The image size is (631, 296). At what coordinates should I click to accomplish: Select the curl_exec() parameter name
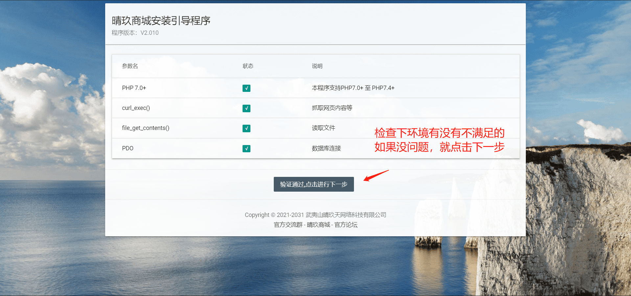(x=136, y=108)
